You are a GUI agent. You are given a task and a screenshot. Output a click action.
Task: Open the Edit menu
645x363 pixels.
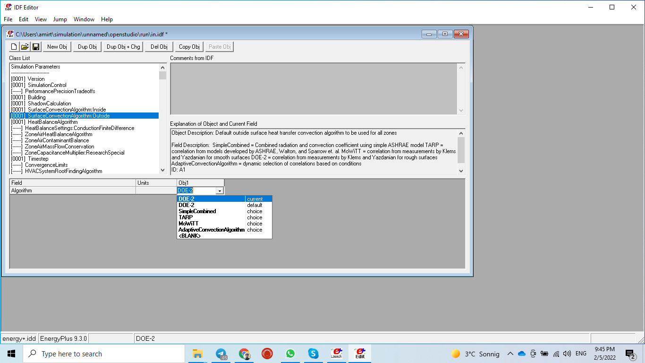click(24, 19)
